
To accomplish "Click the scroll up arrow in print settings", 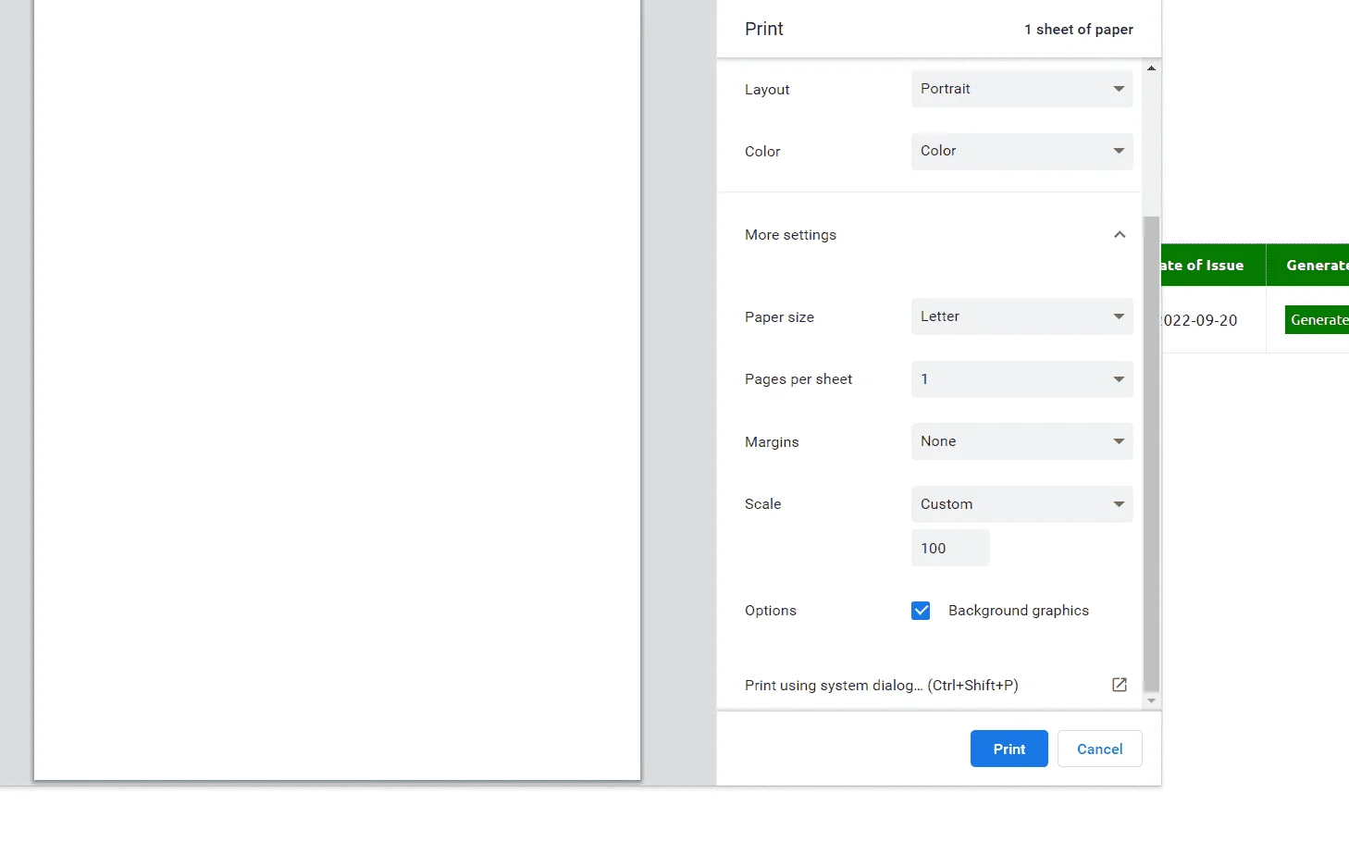I will [1151, 68].
